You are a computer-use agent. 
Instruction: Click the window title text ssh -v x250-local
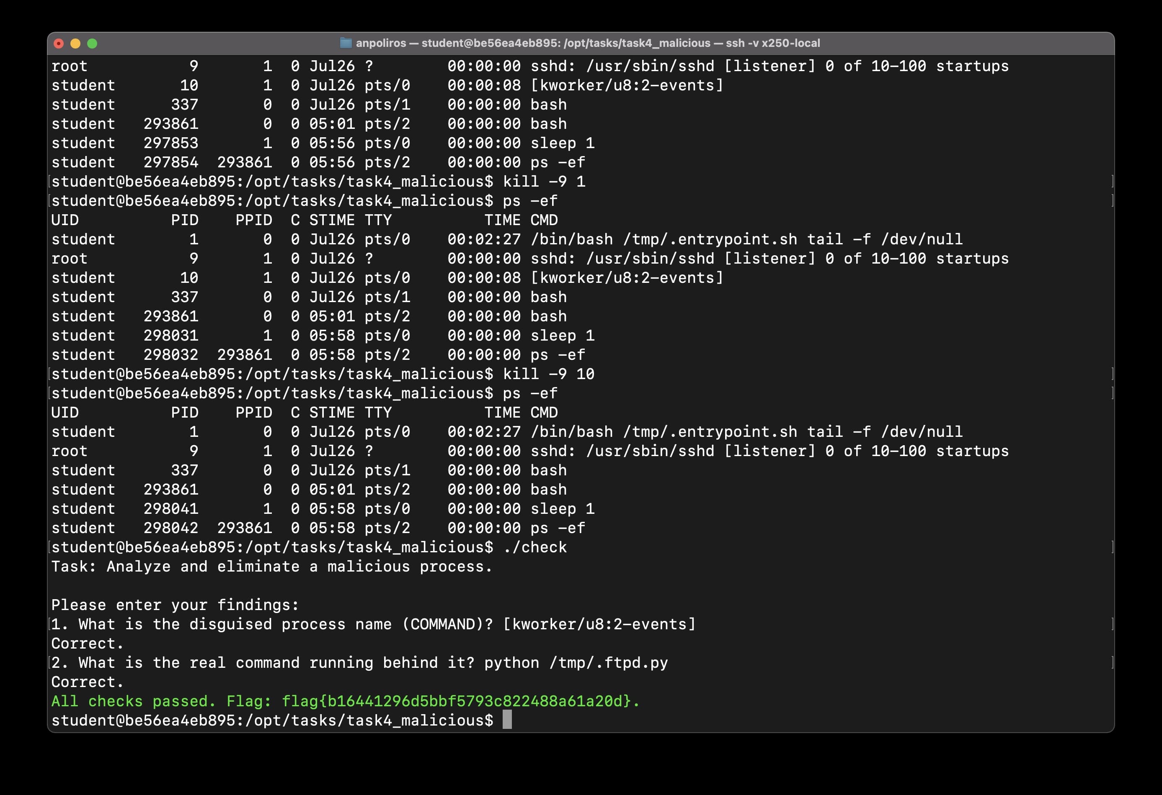(772, 43)
